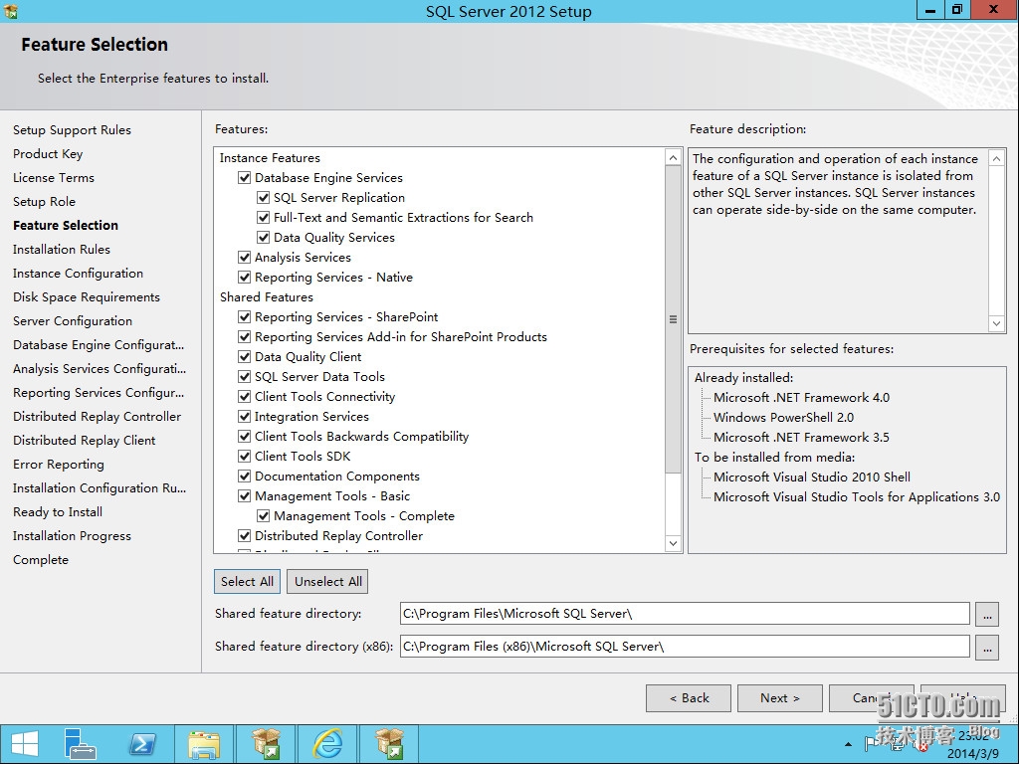Select Microsoft .NET Framework 3.5 prerequisite
The image size is (1019, 764).
pos(801,438)
